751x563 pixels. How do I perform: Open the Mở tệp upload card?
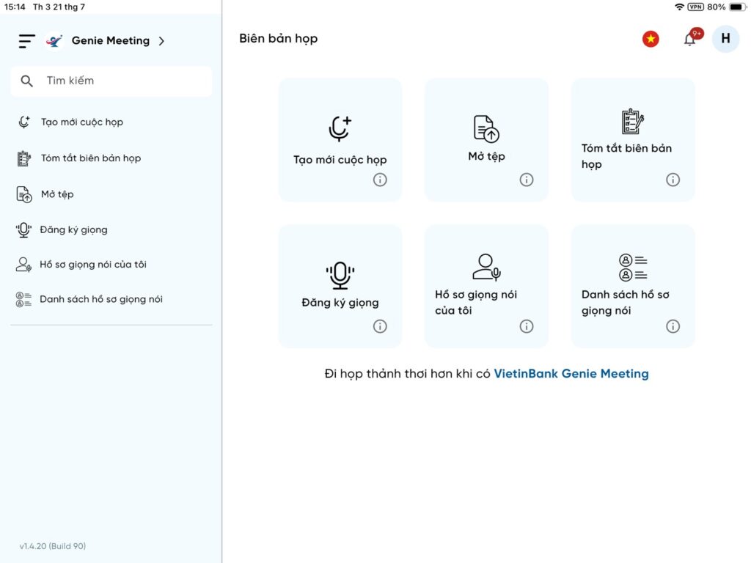487,139
